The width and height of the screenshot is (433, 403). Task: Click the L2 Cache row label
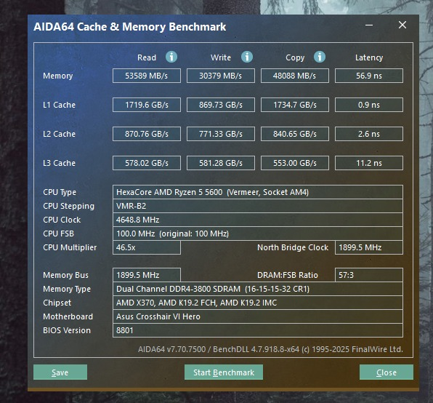pyautogui.click(x=59, y=134)
